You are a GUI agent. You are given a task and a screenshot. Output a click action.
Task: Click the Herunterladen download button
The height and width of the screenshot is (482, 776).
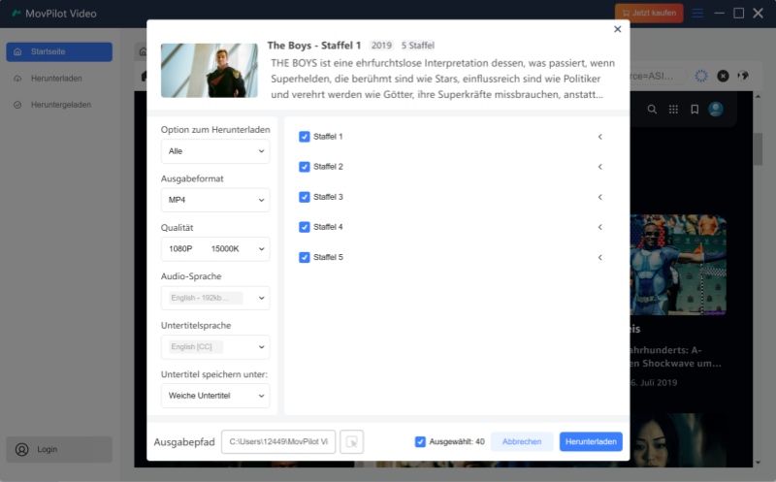point(591,442)
